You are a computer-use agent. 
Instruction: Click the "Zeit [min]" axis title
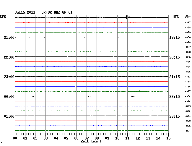pyautogui.click(x=91, y=141)
